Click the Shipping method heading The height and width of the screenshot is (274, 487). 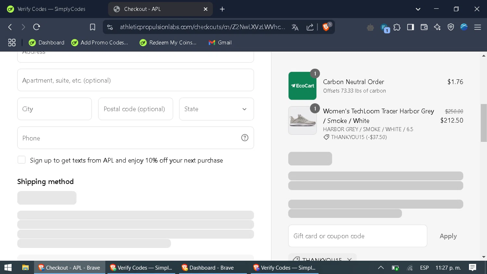[x=45, y=181]
